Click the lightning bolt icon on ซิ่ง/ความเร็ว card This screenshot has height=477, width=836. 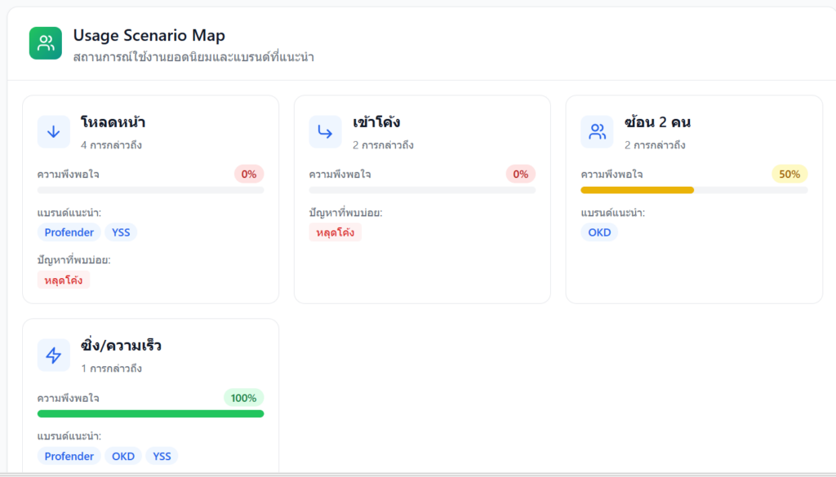click(54, 356)
